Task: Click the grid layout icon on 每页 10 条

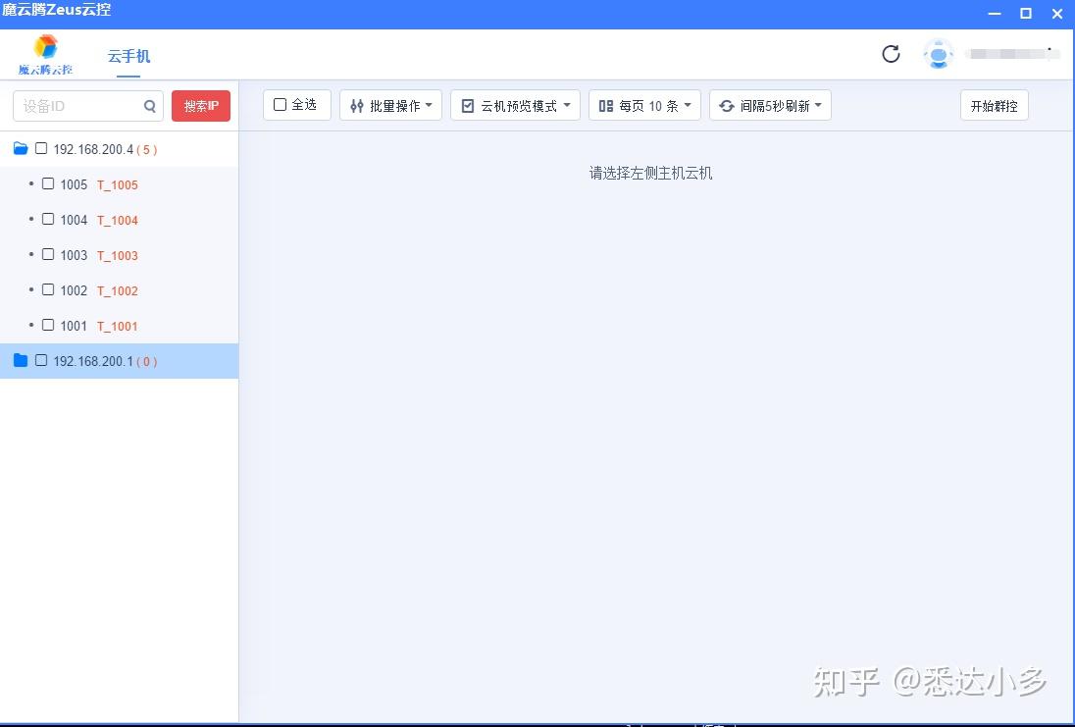Action: click(606, 106)
